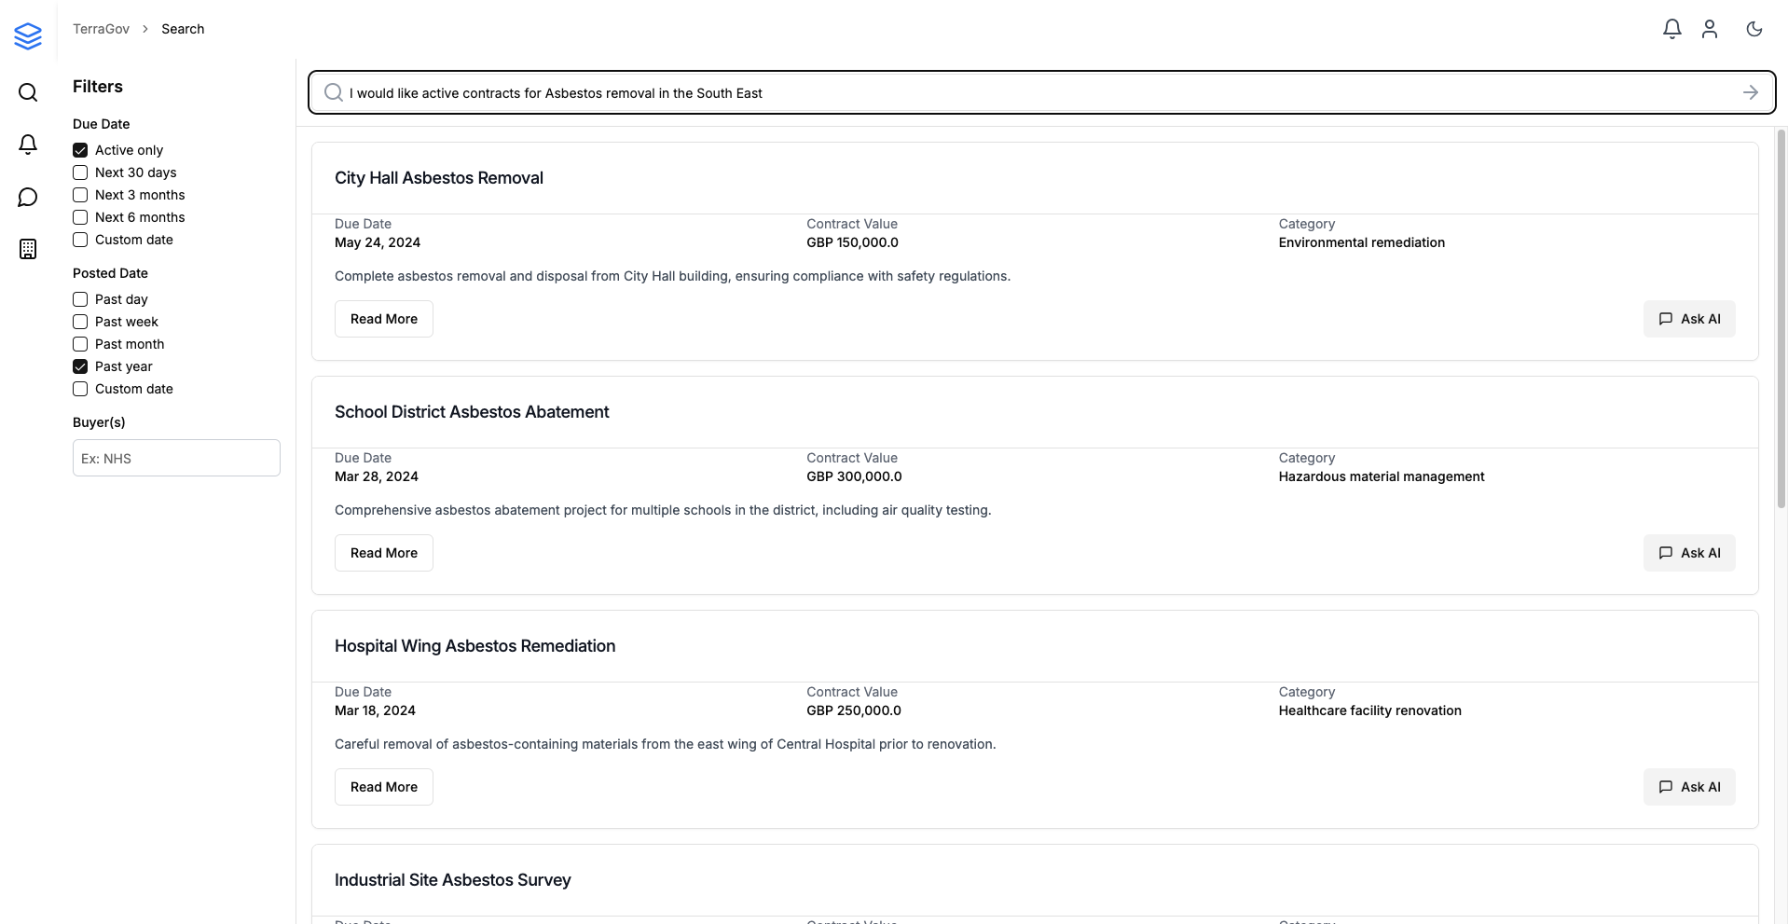Read More on Hospital Wing Asbestos Remediation

click(384, 787)
